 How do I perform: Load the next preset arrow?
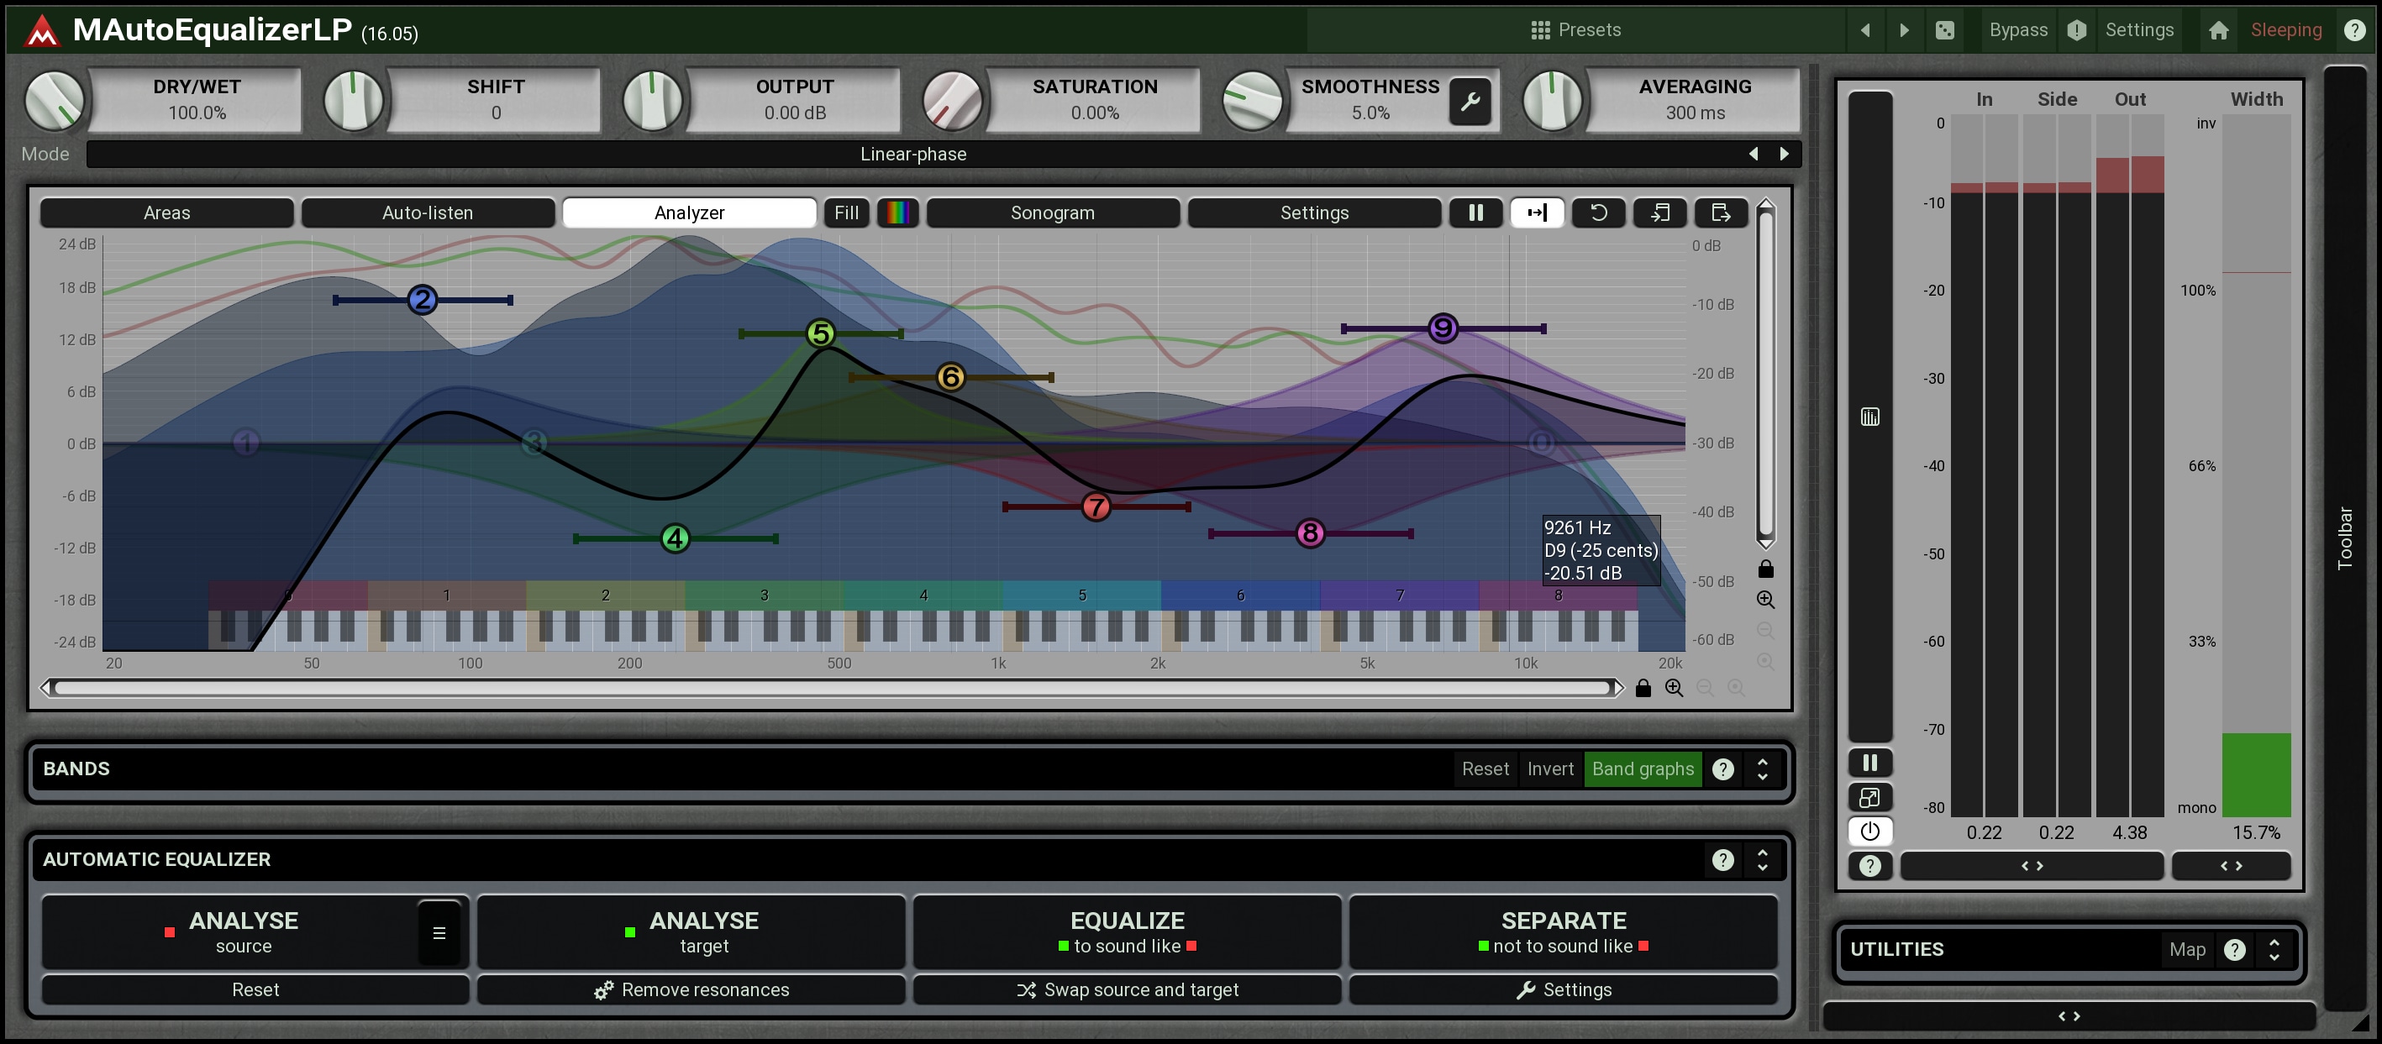click(1904, 29)
